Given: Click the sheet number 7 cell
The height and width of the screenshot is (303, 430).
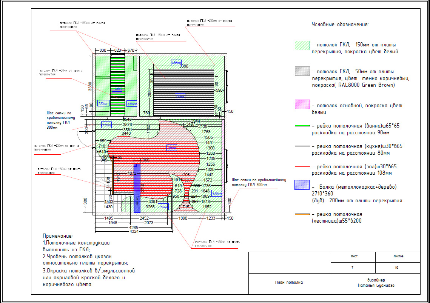Looking at the screenshot, I should point(353,268).
